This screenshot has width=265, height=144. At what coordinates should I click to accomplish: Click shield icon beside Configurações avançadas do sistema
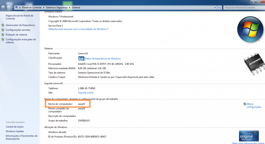pyautogui.click(x=3, y=39)
